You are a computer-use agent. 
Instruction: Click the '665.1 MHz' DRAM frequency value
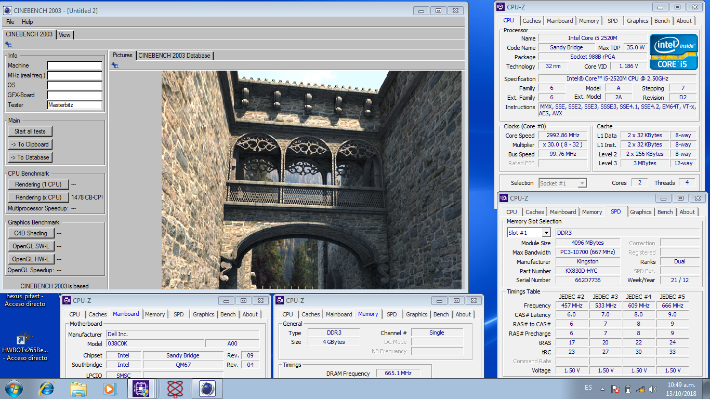pos(398,373)
